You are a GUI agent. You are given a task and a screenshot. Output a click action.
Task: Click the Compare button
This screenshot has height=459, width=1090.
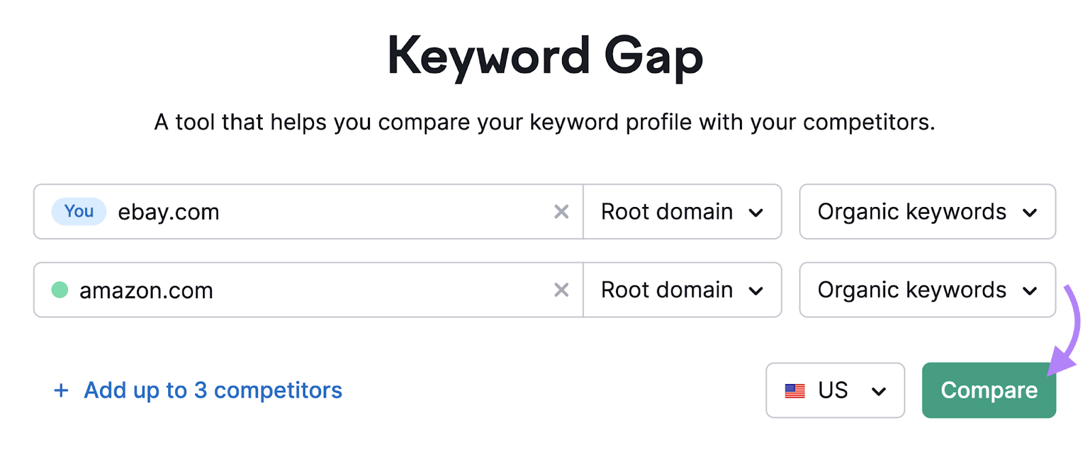(988, 390)
